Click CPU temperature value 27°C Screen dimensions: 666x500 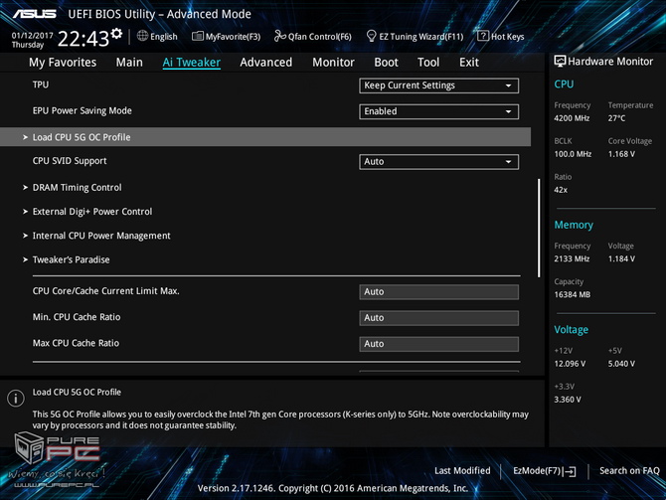[616, 118]
